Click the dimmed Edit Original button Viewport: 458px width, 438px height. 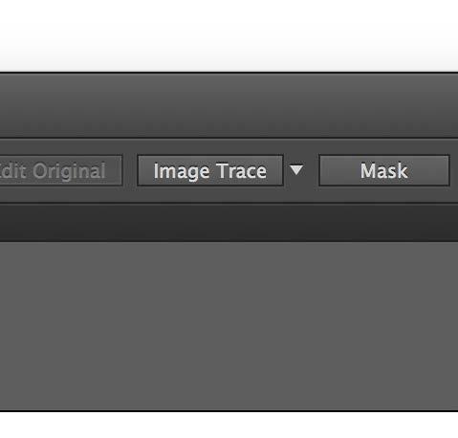[x=60, y=170]
